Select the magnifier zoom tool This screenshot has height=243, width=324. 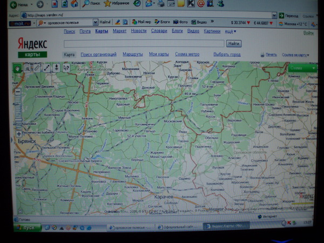click(27, 68)
